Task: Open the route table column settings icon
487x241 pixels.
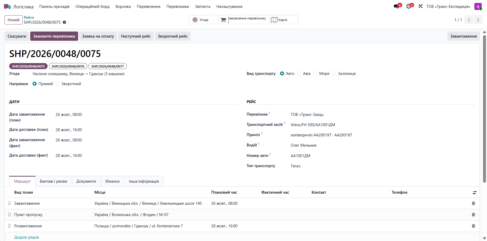Action: [x=474, y=193]
